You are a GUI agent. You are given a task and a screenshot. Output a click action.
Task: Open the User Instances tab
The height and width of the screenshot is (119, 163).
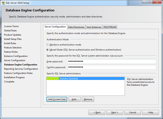point(94,27)
